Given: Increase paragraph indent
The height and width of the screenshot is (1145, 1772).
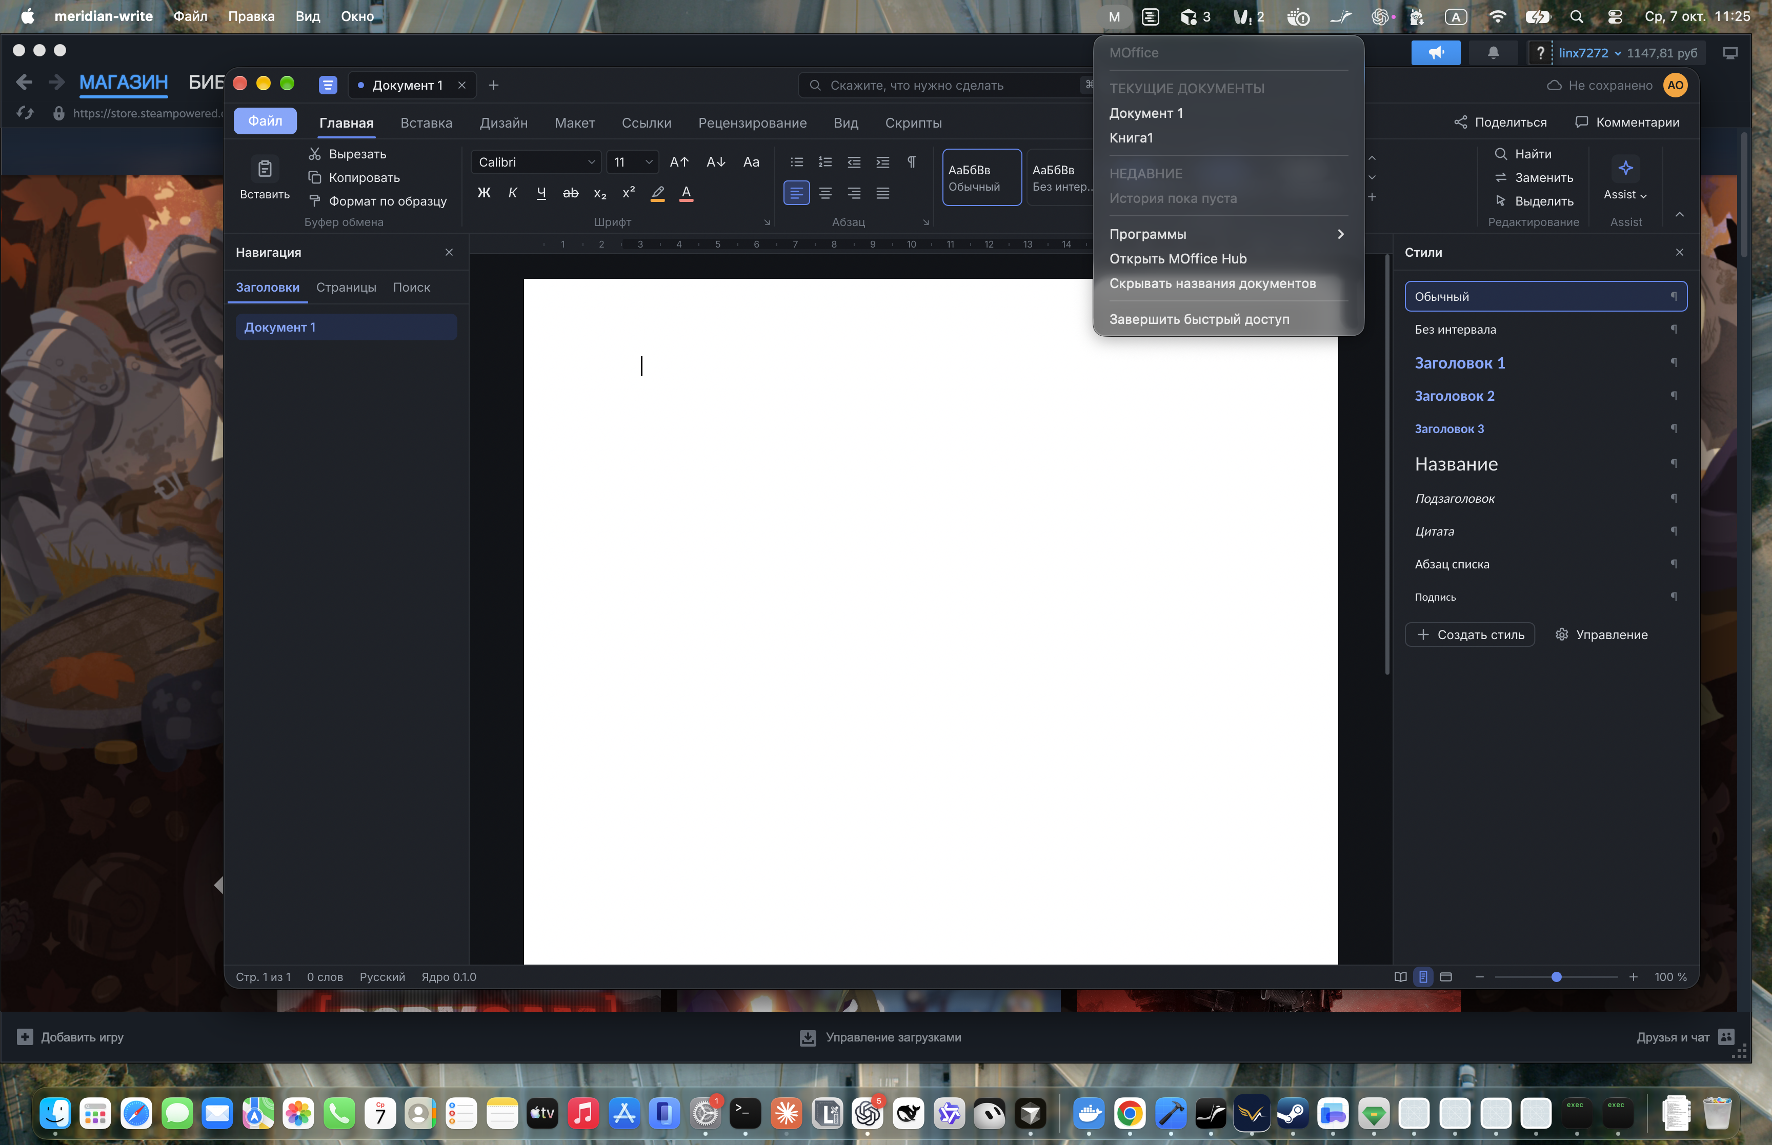Looking at the screenshot, I should point(882,162).
